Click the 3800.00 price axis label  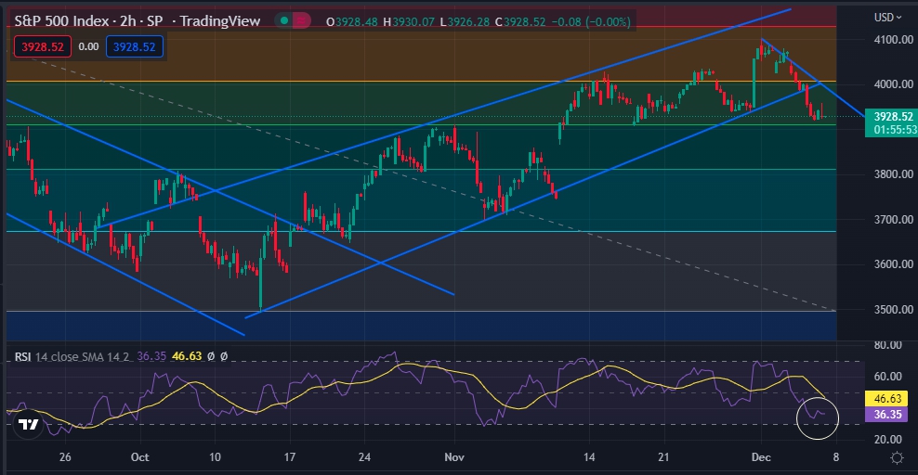[x=894, y=174]
